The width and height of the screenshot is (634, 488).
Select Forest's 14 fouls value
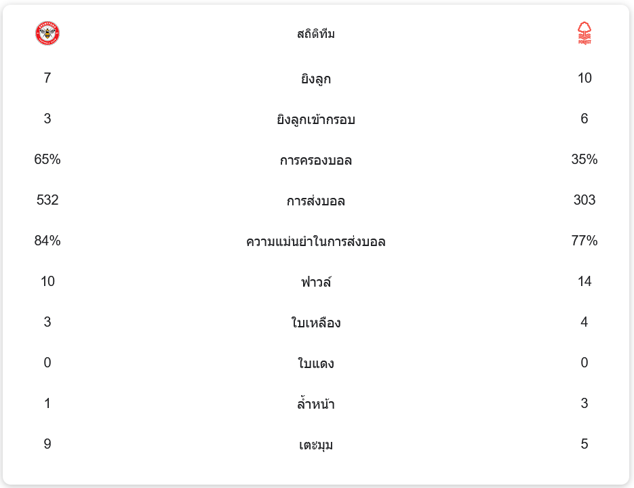point(585,281)
